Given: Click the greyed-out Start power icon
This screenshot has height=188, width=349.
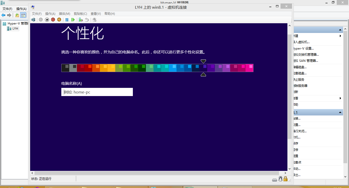Looking at the screenshot, I should pyautogui.click(x=41, y=20).
